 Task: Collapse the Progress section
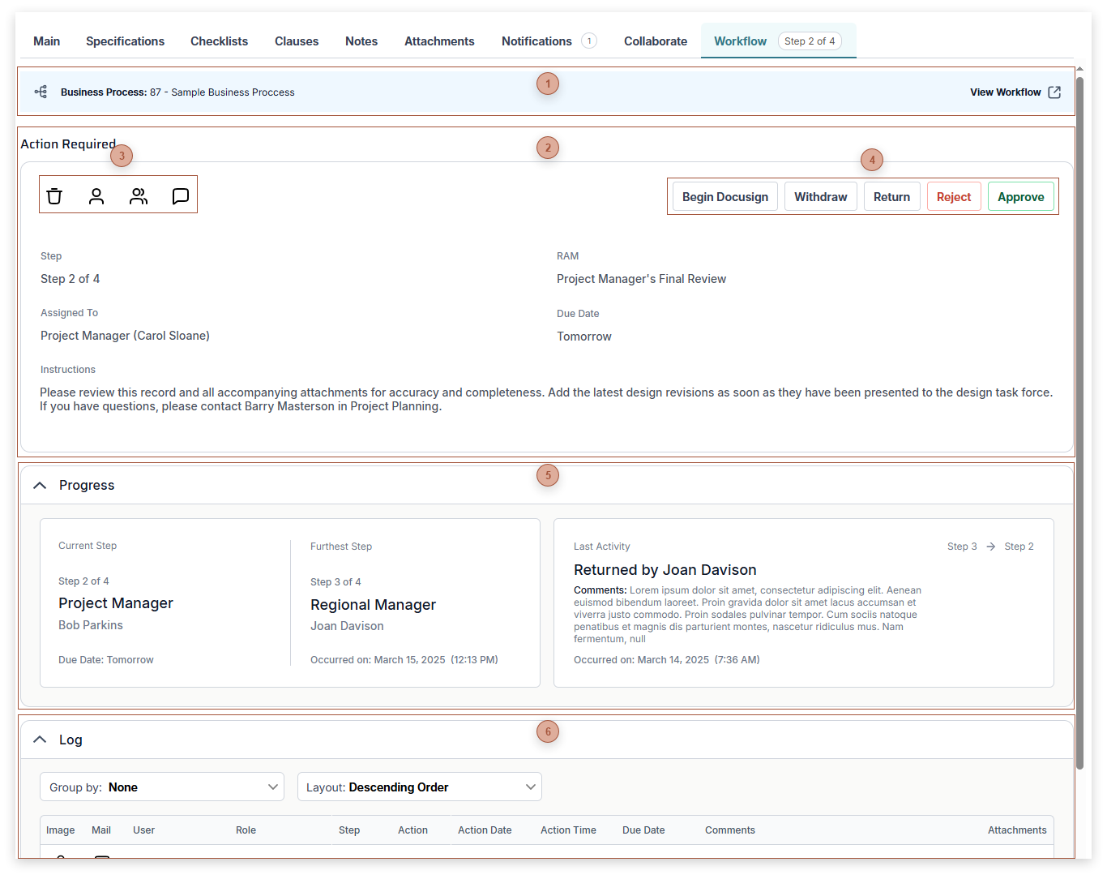pos(39,484)
